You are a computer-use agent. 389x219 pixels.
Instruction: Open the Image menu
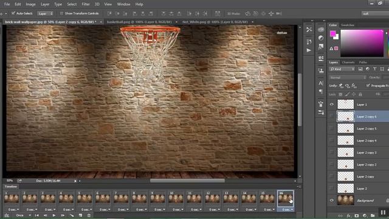point(30,4)
